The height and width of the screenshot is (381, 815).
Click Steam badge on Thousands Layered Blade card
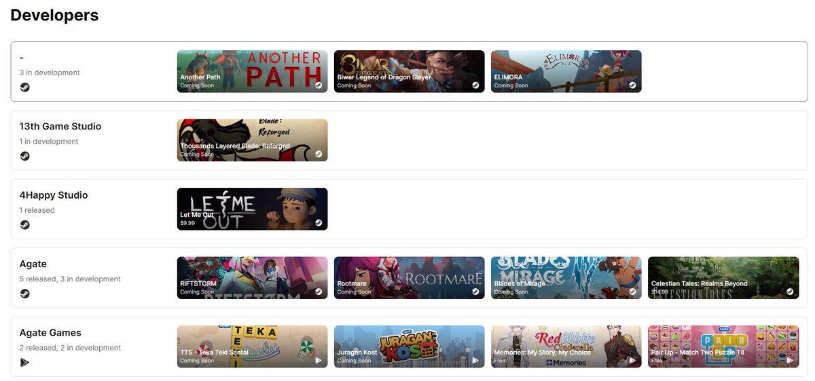coord(319,154)
